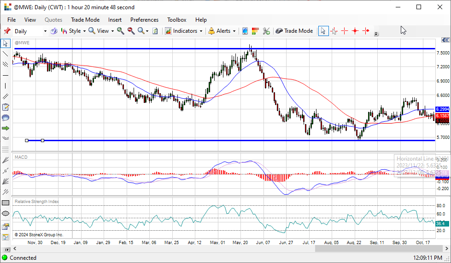Viewport: 451px width, 263px height.
Task: Click the percent tools toolbar icon
Action: coord(266,31)
